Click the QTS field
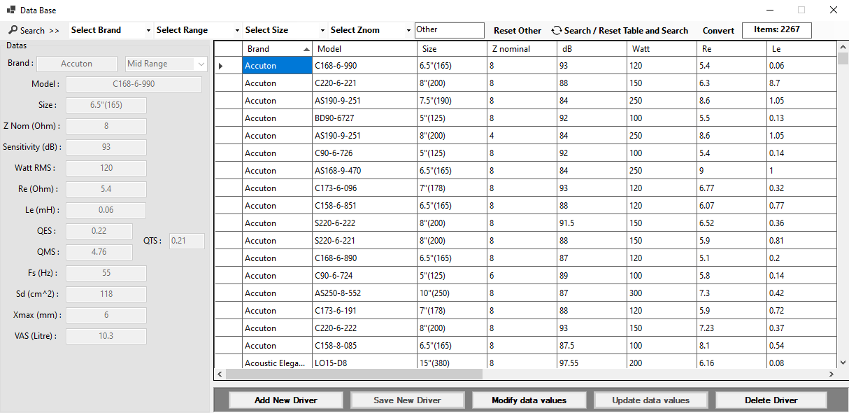The image size is (849, 413). coord(187,241)
